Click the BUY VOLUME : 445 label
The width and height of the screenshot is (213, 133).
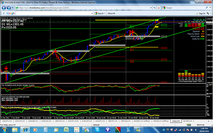pos(10,99)
